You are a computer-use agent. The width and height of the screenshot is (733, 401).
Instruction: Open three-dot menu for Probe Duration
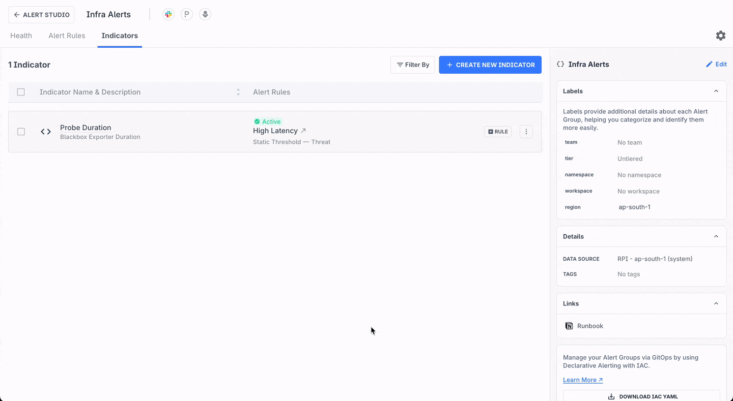click(x=526, y=132)
